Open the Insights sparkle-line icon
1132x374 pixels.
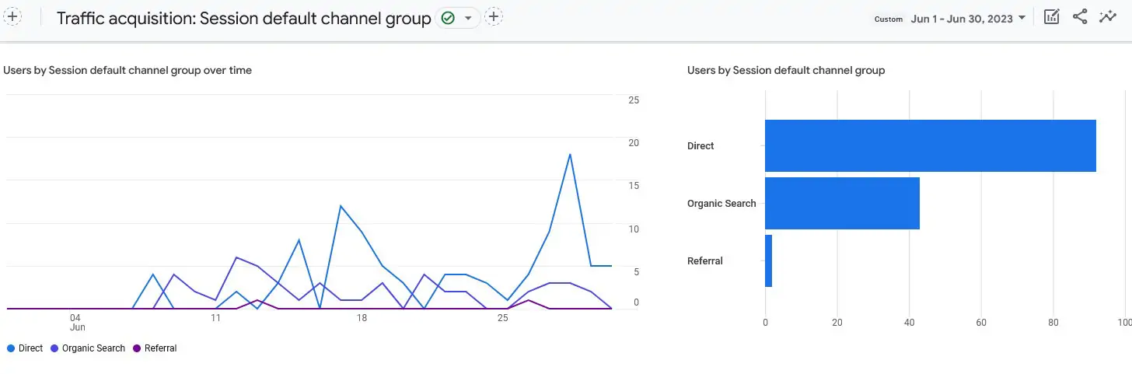coord(1108,17)
